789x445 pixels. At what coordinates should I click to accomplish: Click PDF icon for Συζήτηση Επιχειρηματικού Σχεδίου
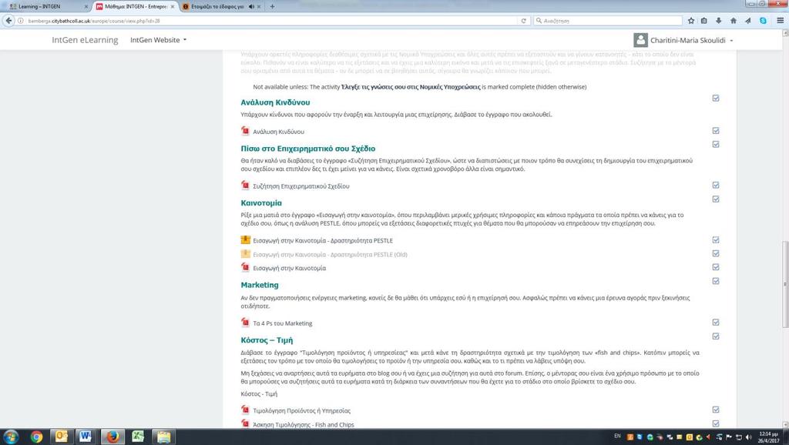click(x=245, y=186)
